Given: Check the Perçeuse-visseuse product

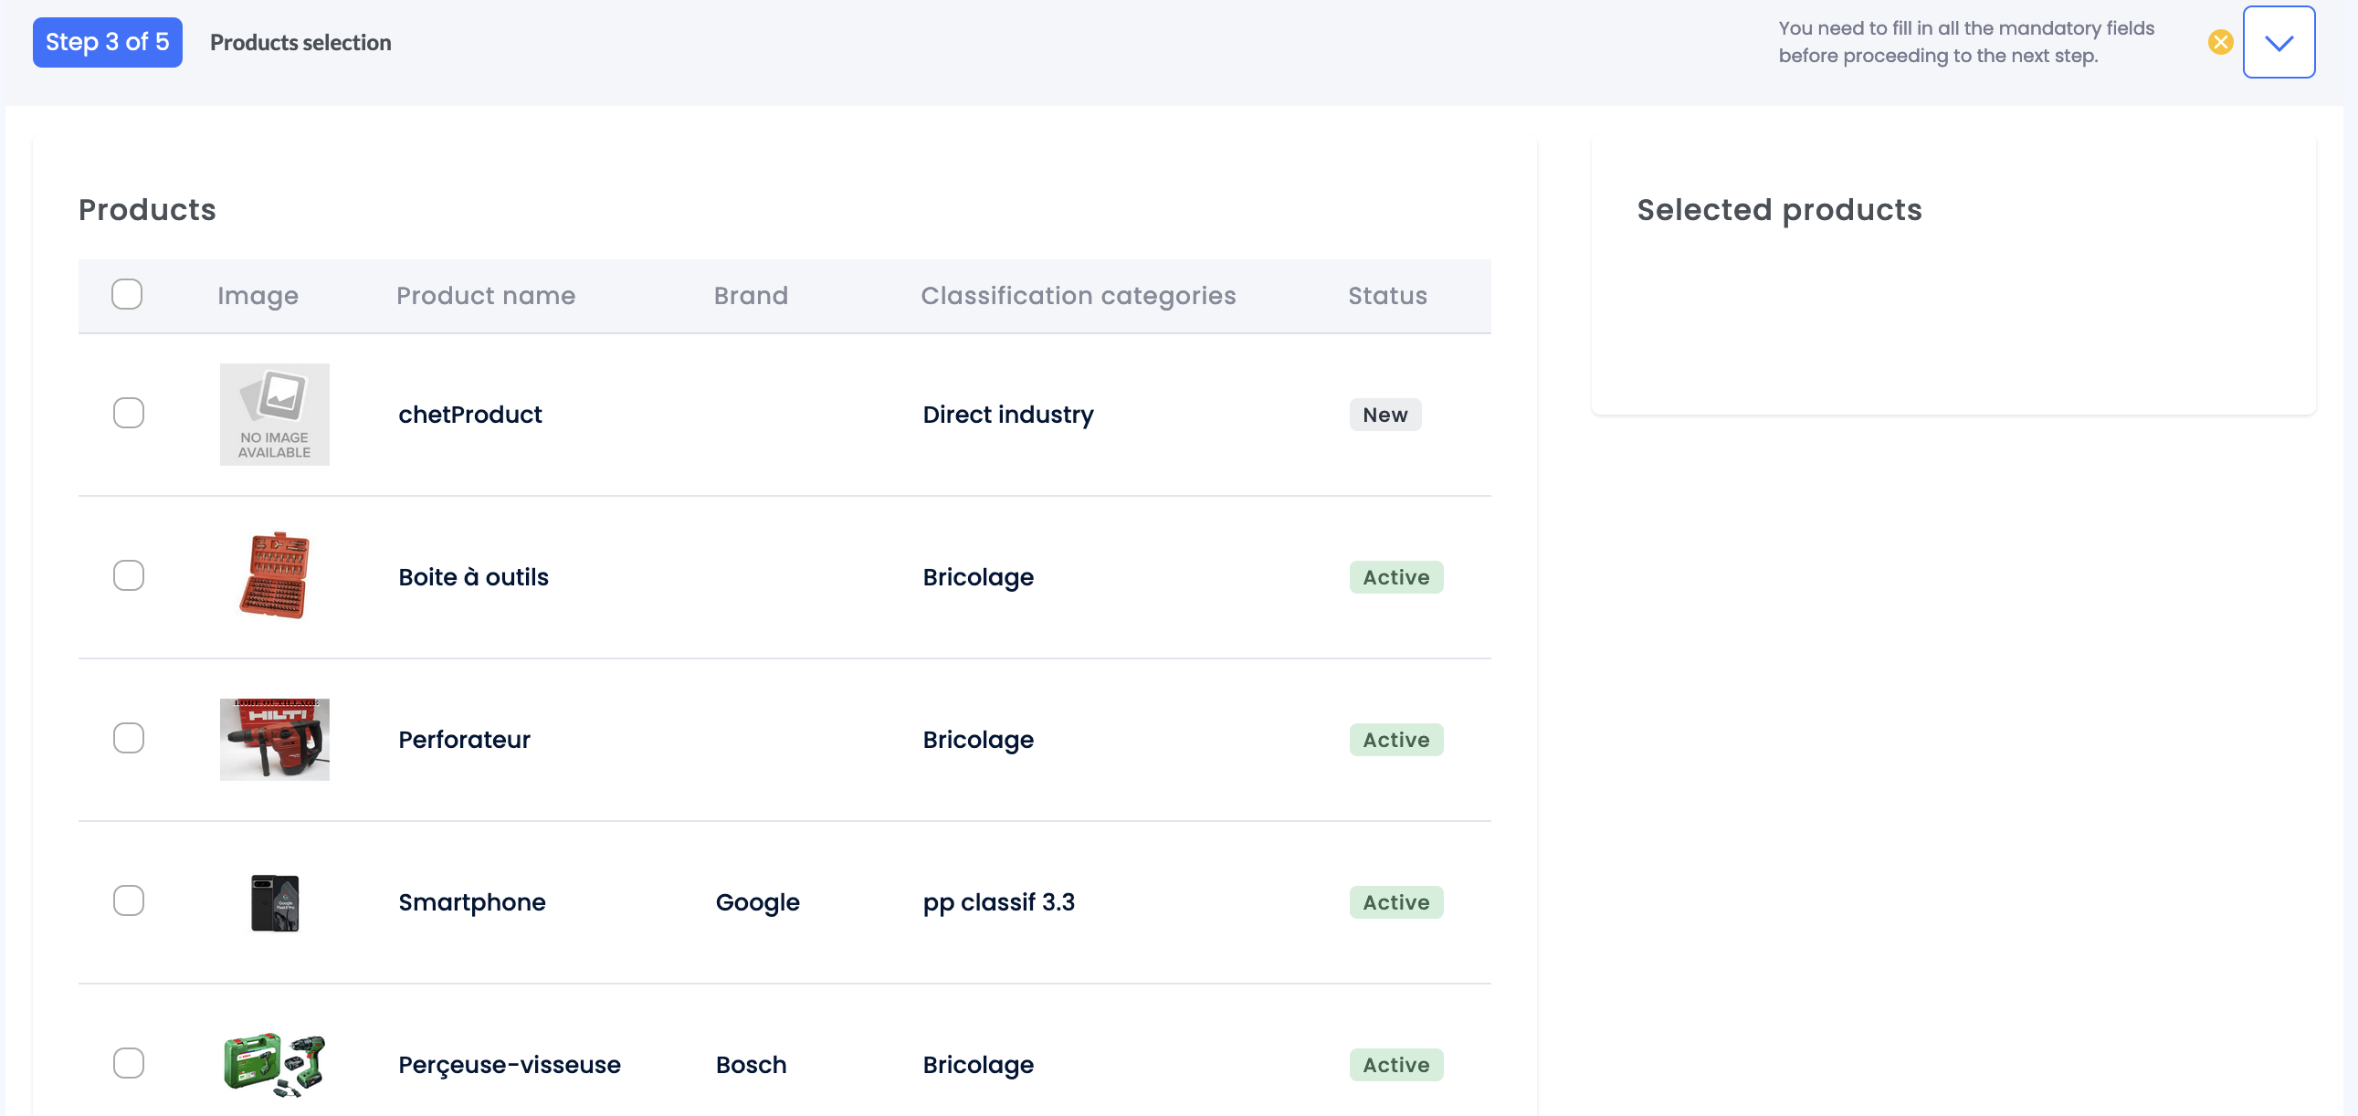Looking at the screenshot, I should point(129,1064).
